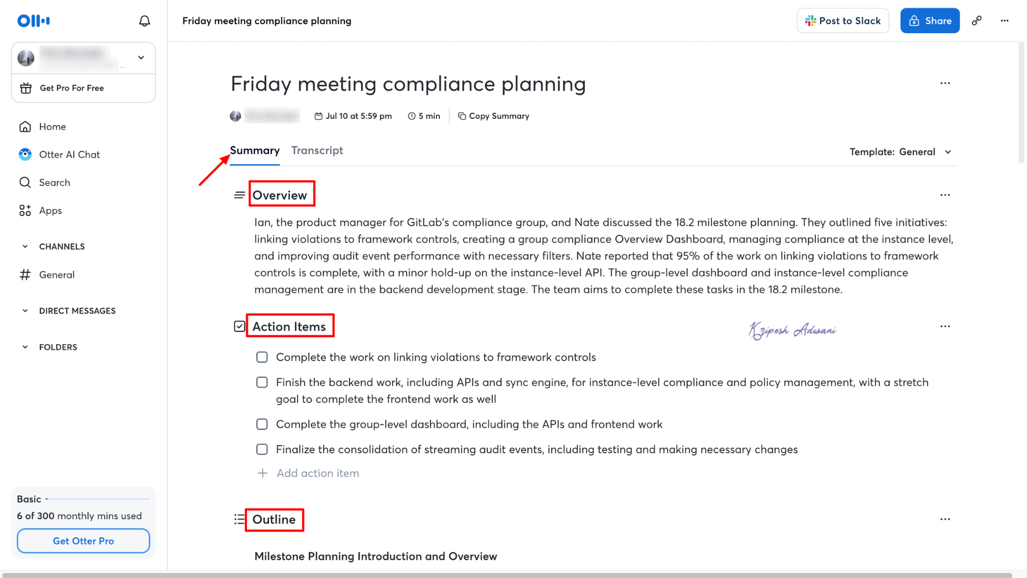This screenshot has height=578, width=1027.
Task: Open Otter AI Chat
Action: tap(69, 155)
